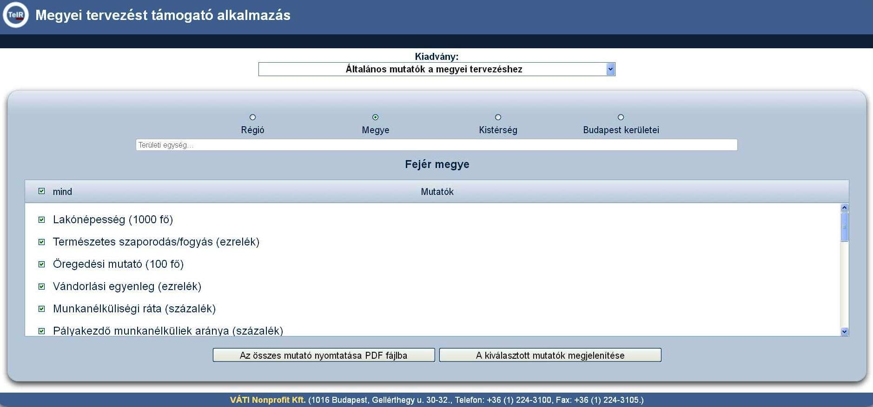This screenshot has height=407, width=873.
Task: Click the TeIR logo icon
Action: 16,15
